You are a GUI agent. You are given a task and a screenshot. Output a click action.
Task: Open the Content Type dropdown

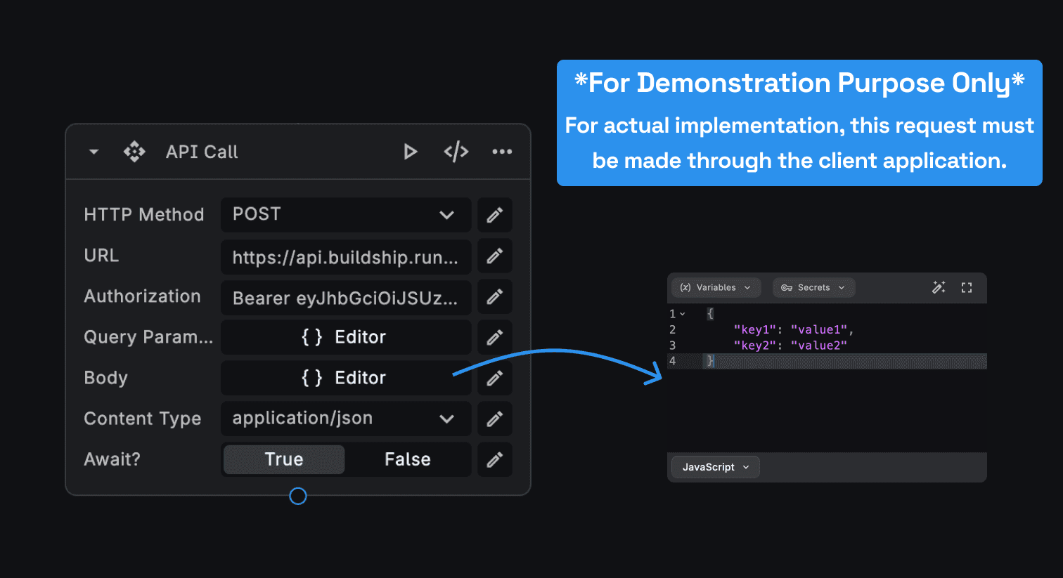[x=446, y=419]
